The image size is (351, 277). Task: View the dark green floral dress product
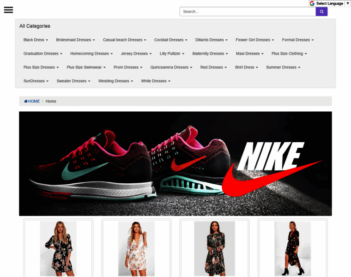click(214, 248)
